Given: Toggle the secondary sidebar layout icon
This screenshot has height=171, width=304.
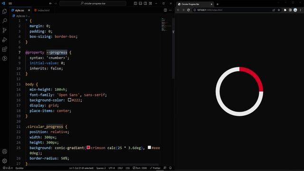Looking at the screenshot, I should tap(145, 3).
